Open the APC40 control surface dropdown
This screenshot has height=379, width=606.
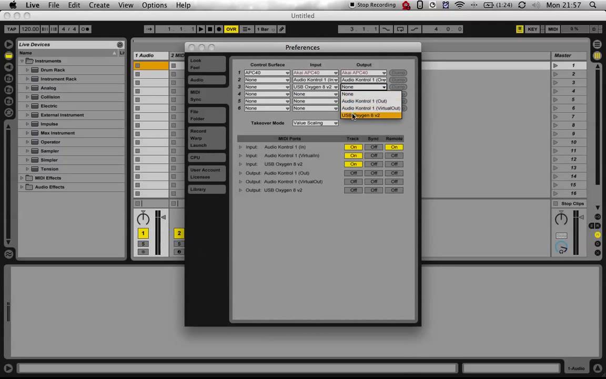[267, 73]
